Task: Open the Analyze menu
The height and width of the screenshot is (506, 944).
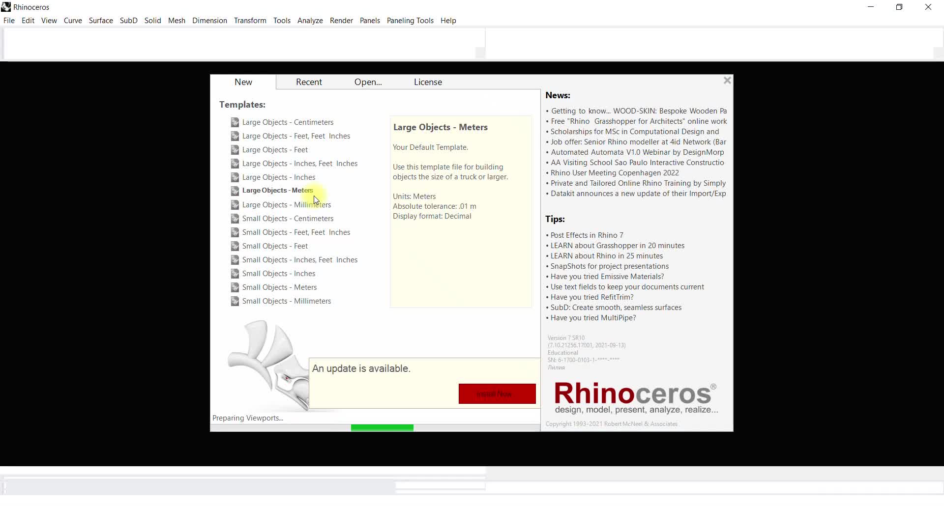Action: tap(310, 21)
